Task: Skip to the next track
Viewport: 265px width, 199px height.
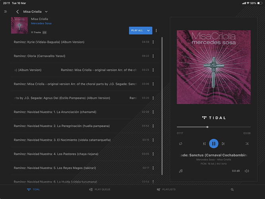Action: click(x=223, y=144)
